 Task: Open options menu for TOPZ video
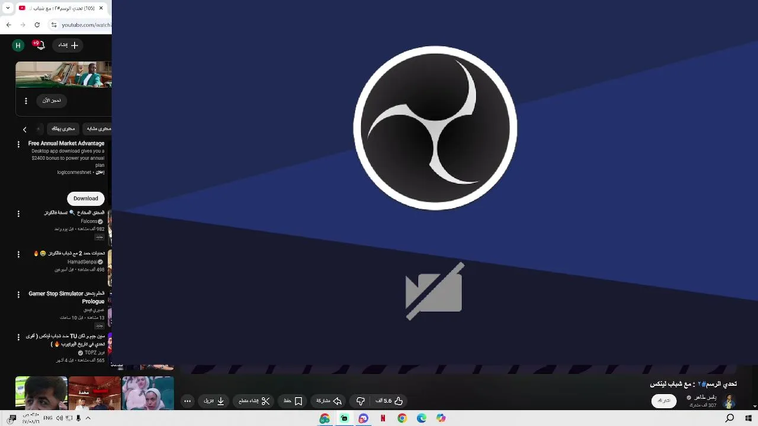pos(18,337)
